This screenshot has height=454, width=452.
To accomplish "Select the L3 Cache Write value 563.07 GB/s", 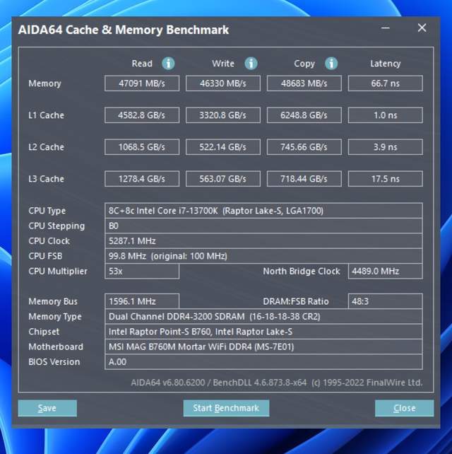I will (223, 179).
